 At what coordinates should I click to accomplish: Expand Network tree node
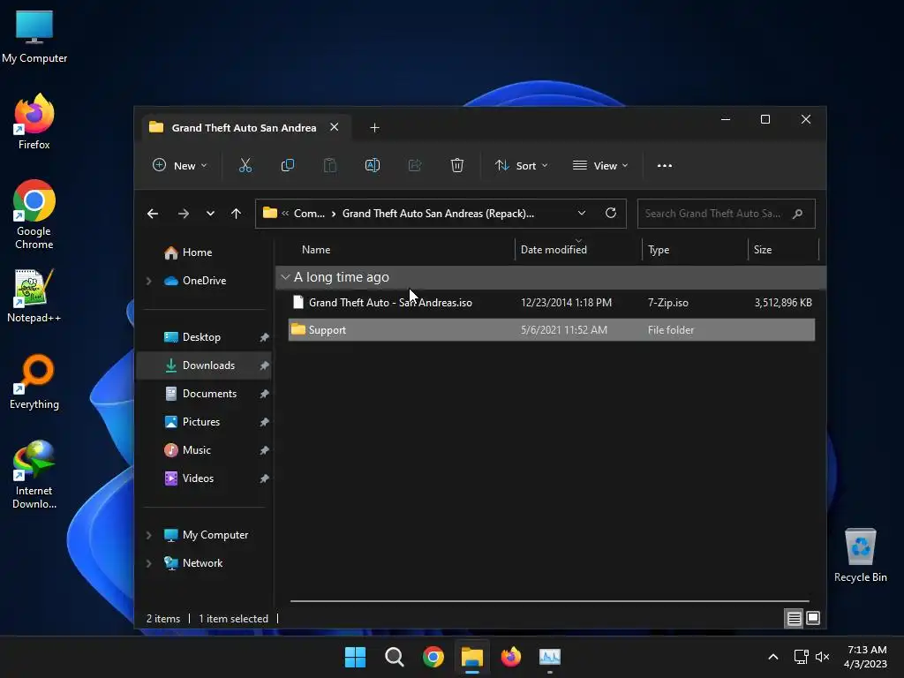[148, 563]
